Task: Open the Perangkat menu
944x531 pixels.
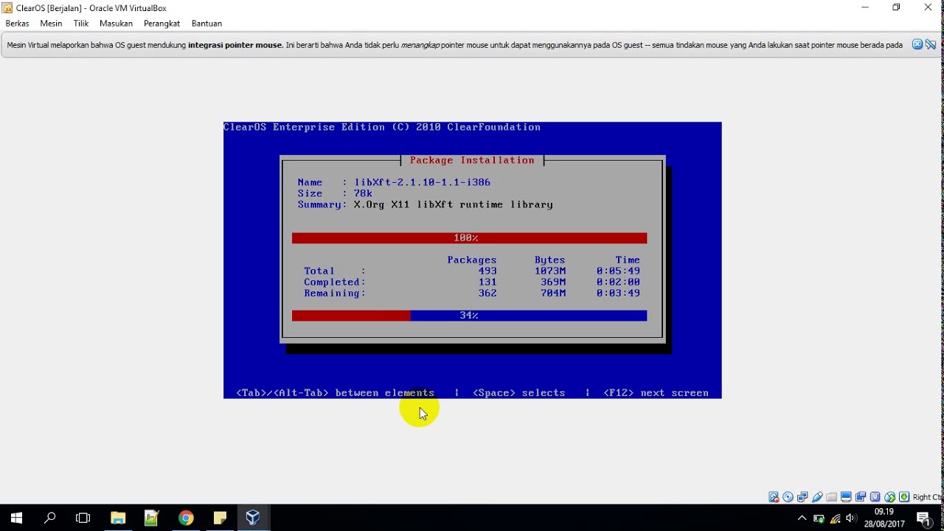Action: (x=162, y=24)
